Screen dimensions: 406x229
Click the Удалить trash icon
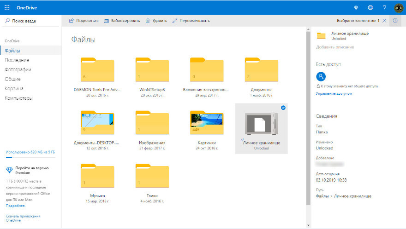click(x=147, y=21)
